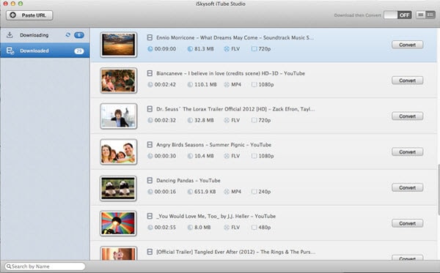440x273 pixels.
Task: Open the Downloaded tab in sidebar
Action: [45, 51]
